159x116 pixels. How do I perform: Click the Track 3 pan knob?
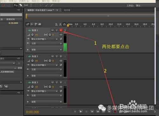(50, 87)
